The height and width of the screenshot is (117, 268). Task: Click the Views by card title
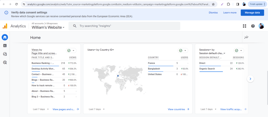pyautogui.click(x=37, y=50)
